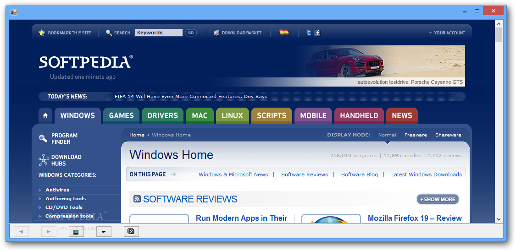Select the Scripts tab
This screenshot has width=516, height=251.
click(x=272, y=115)
